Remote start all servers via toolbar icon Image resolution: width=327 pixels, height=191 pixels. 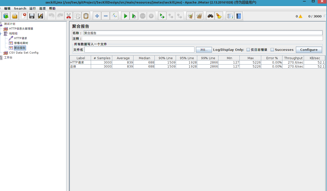click(162, 16)
